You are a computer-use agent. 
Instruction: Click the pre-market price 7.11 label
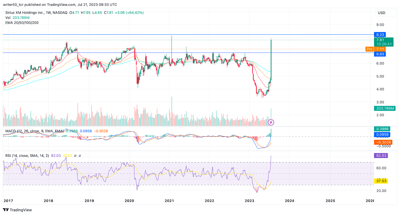pos(380,49)
